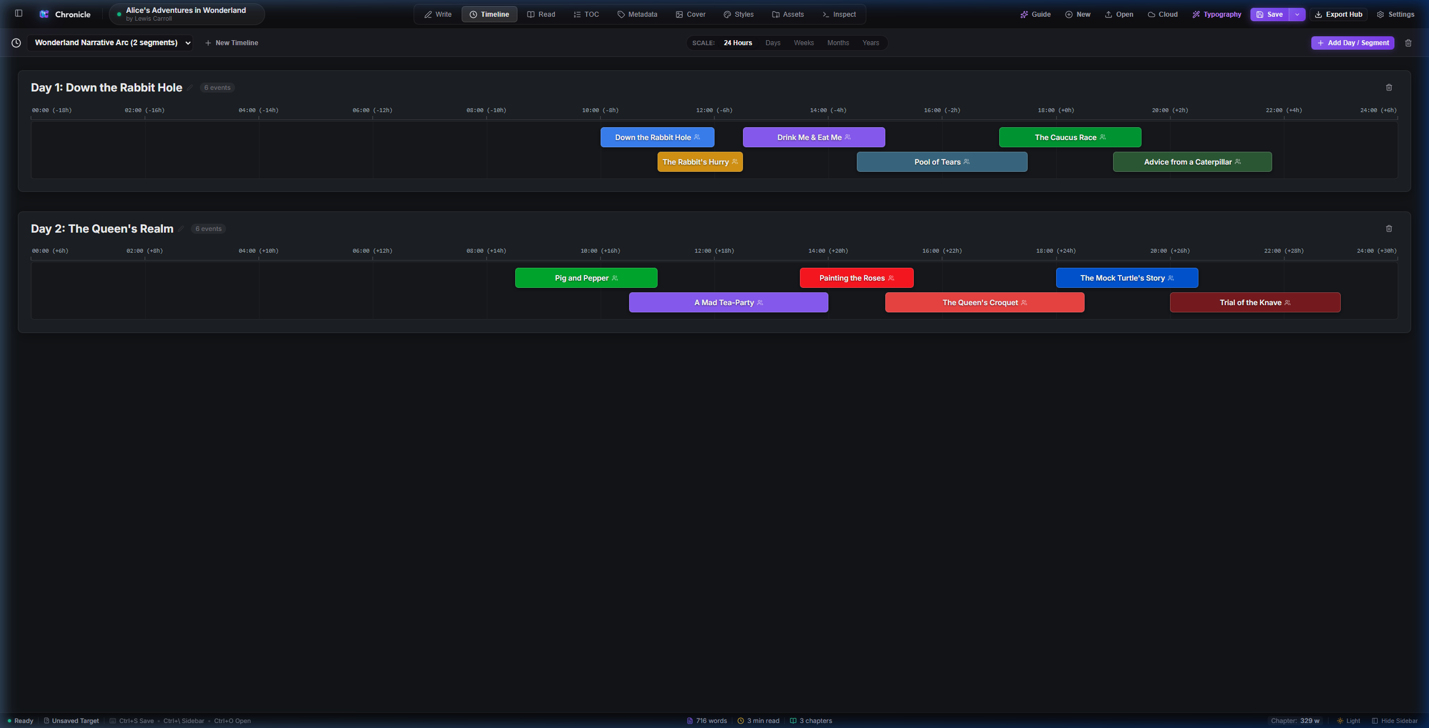
Task: Edit Day 1 title with pencil icon
Action: 190,88
